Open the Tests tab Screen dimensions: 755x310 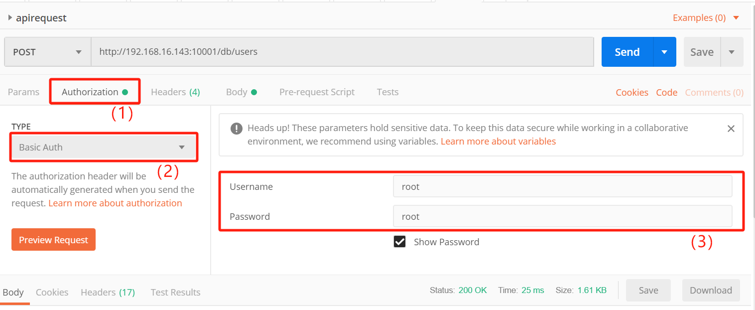pos(387,92)
